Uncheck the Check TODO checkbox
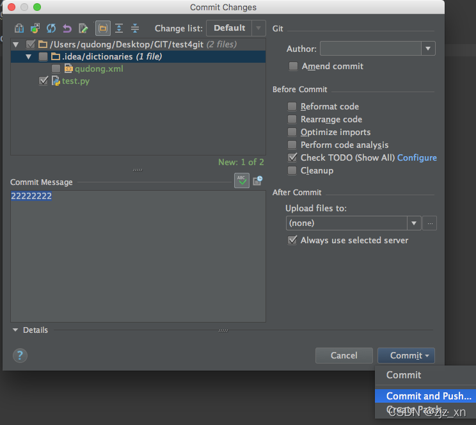This screenshot has width=476, height=425. point(292,157)
